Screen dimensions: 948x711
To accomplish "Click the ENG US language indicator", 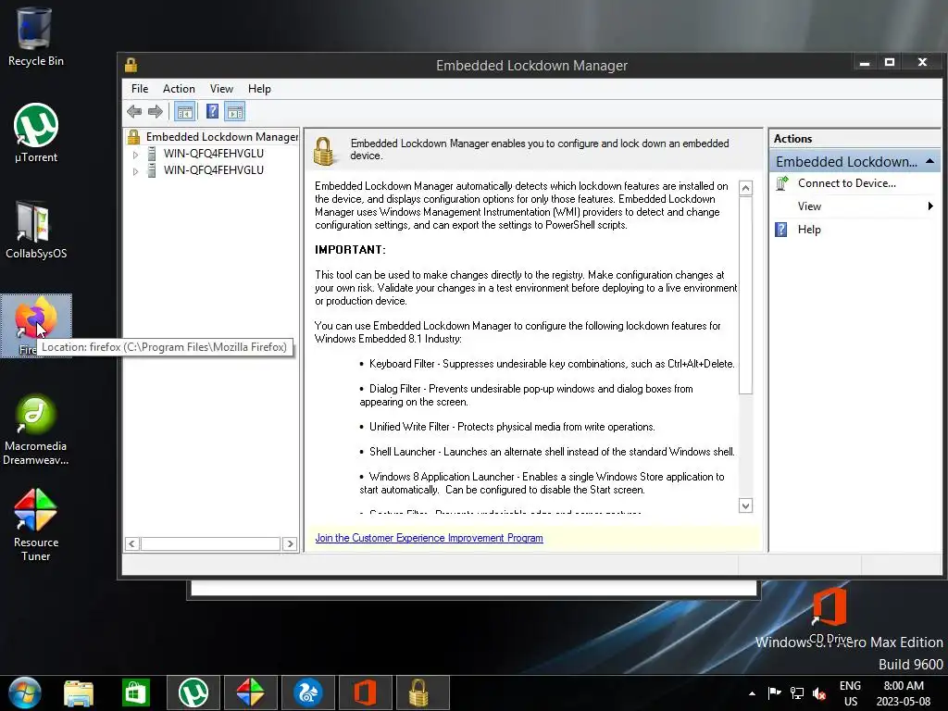I will pos(850,693).
